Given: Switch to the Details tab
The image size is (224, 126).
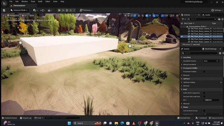Looking at the screenshot, I should [x=185, y=49].
